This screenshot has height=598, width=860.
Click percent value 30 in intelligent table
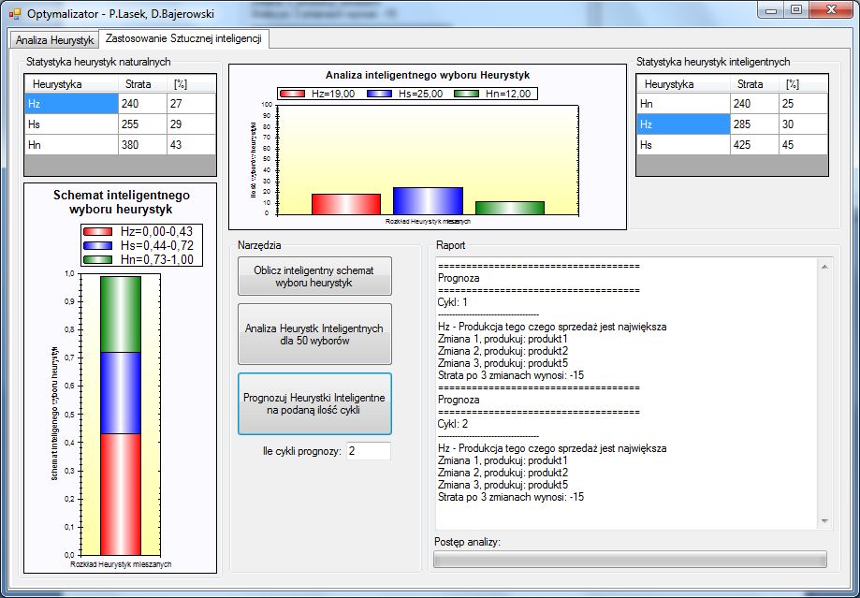(x=803, y=124)
